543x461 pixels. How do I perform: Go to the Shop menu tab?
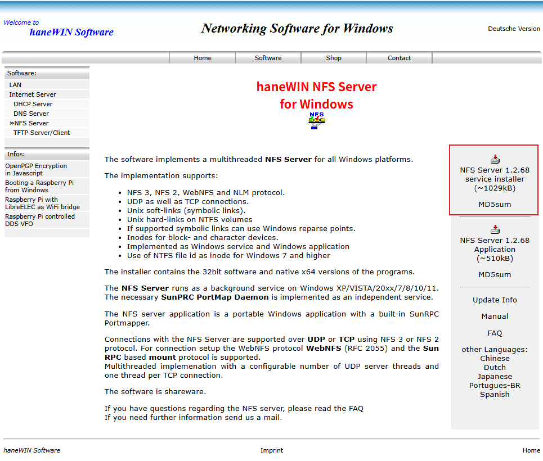334,58
